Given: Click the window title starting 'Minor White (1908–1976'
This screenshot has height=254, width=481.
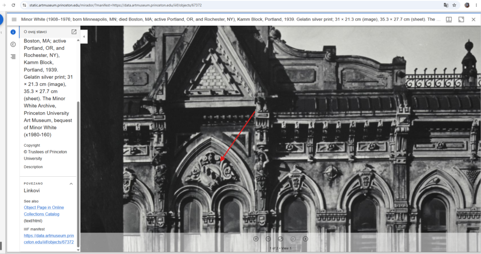Looking at the screenshot, I should 231,19.
